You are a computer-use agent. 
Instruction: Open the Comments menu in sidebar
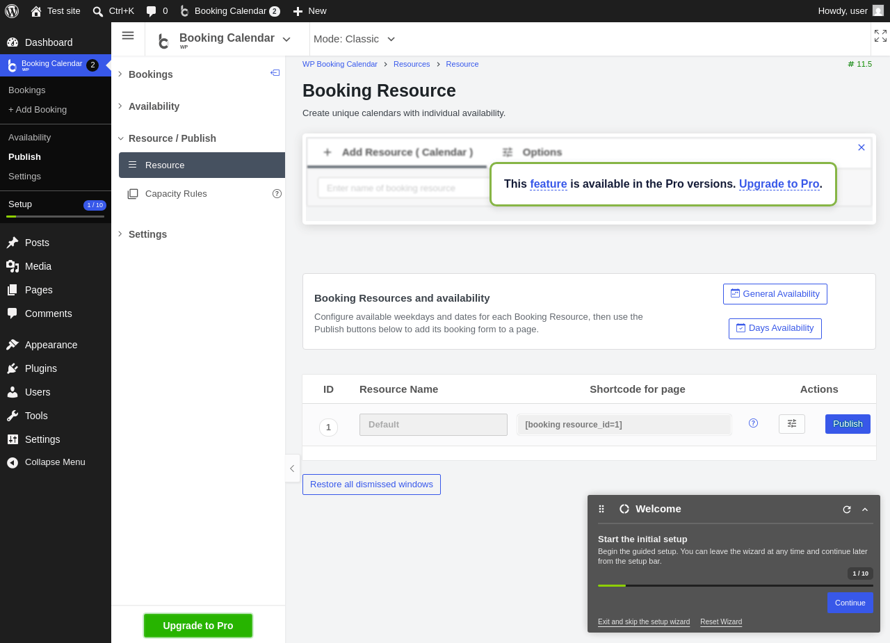56,314
